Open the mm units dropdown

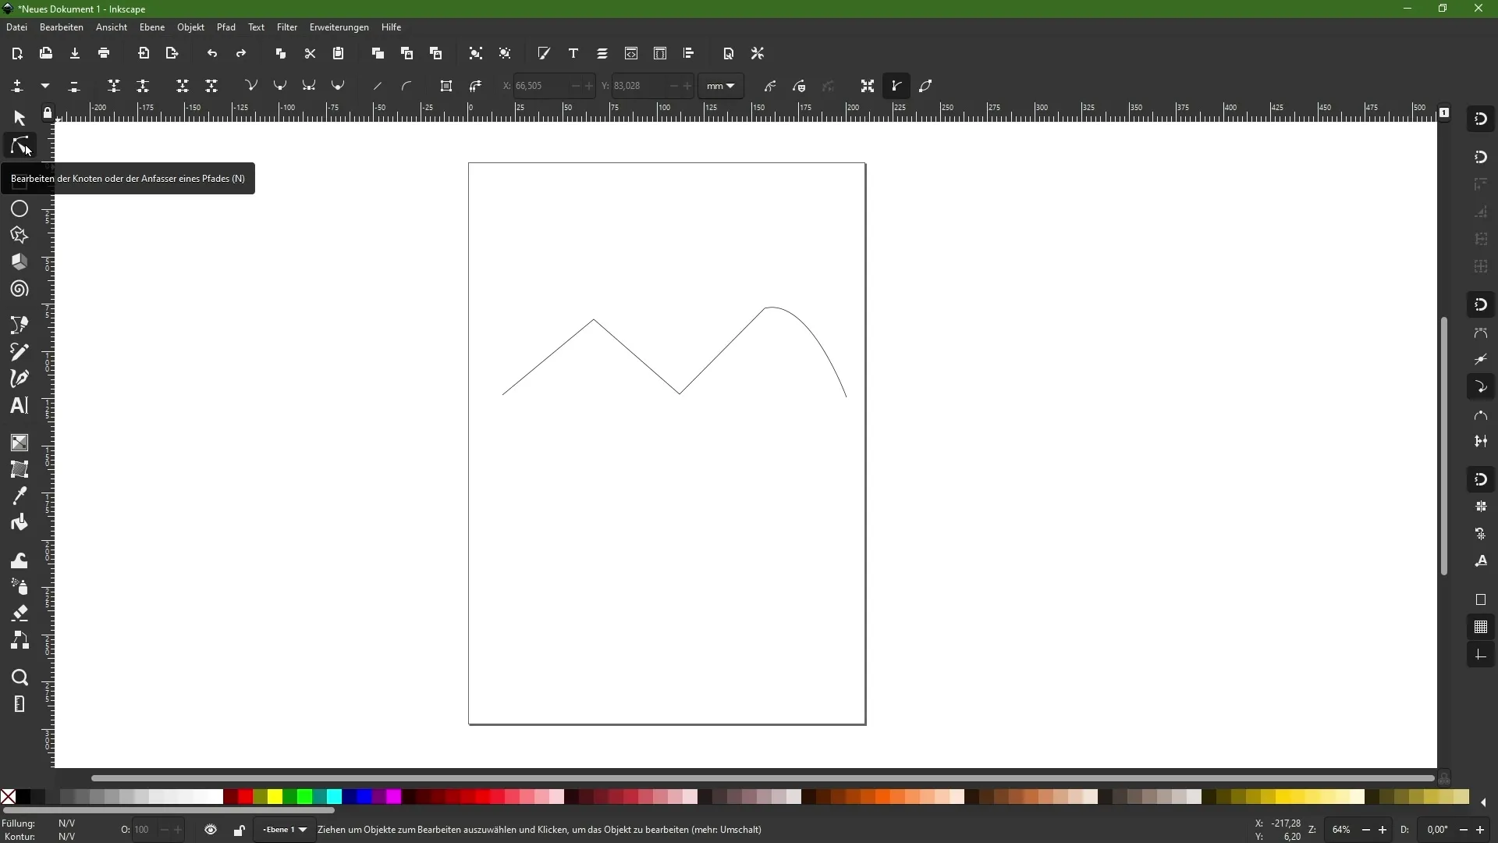[721, 86]
